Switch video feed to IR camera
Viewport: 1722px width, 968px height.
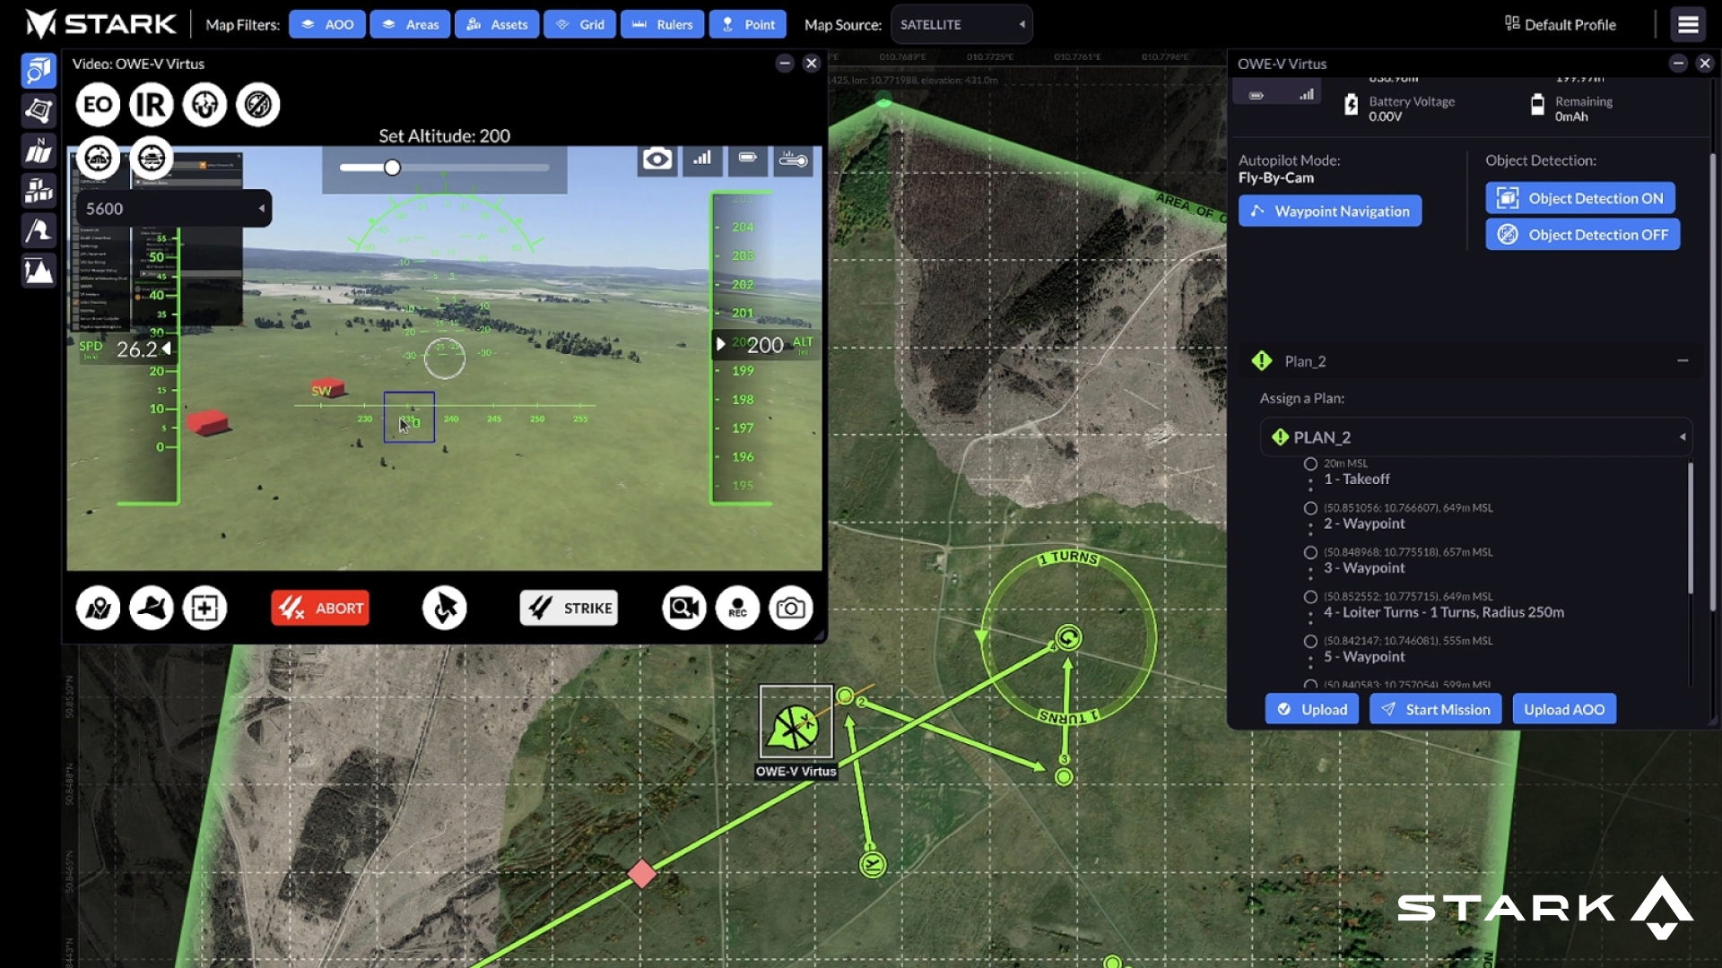point(151,105)
